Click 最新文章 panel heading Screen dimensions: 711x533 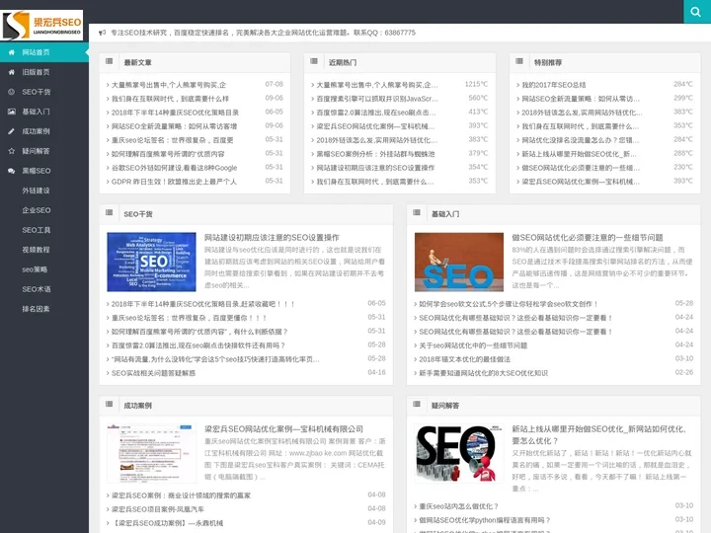[138, 62]
